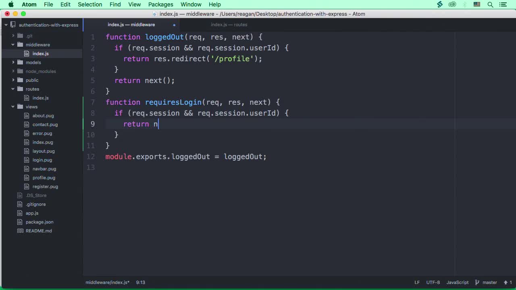Click the file icon of package.json

tap(20, 222)
